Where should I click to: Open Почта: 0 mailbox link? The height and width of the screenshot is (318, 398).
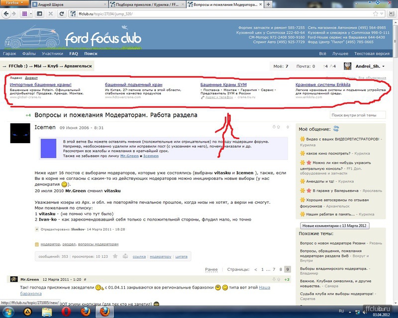coord(305,66)
